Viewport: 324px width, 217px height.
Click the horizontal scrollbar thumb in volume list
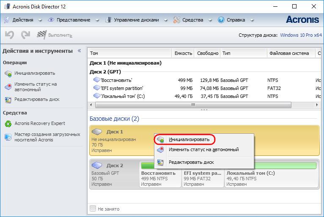[x=193, y=105]
